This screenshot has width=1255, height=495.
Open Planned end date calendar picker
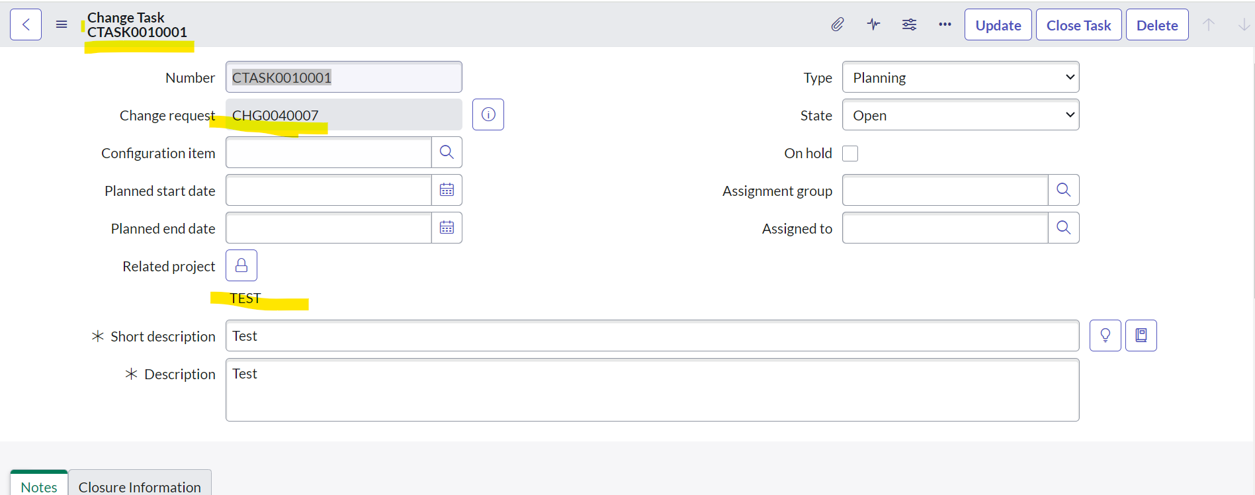point(447,228)
